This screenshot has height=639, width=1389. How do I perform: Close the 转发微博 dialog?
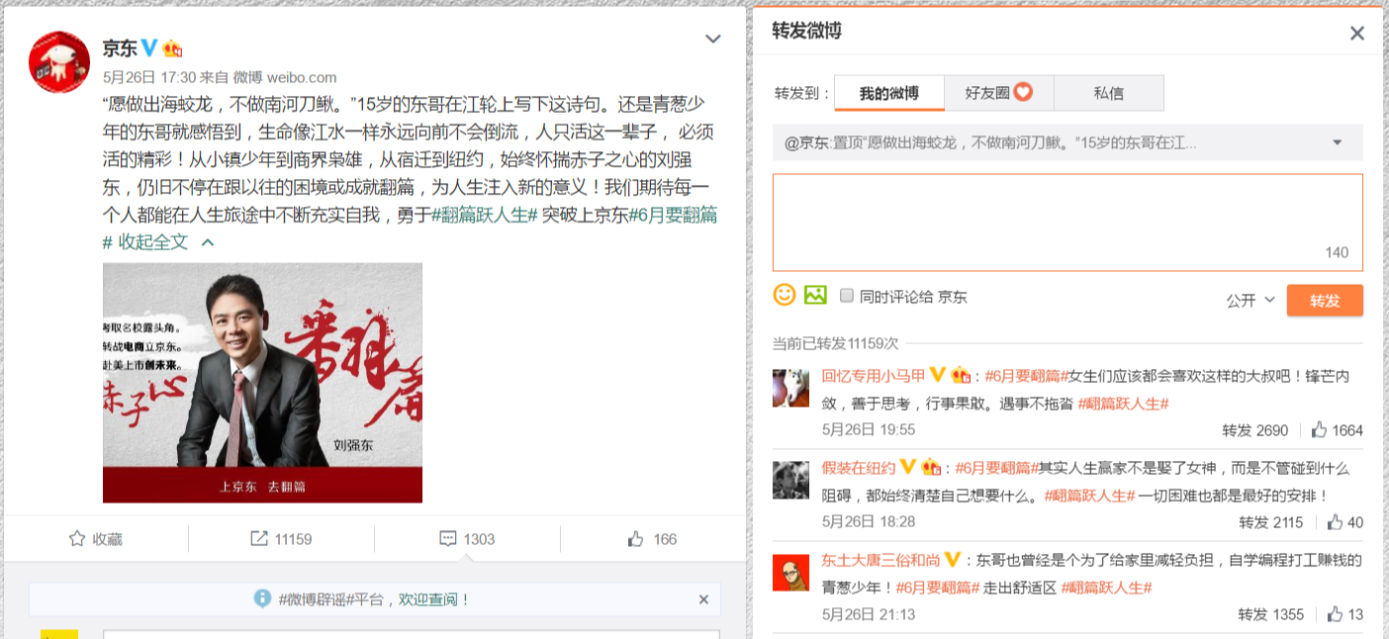pos(1357,33)
